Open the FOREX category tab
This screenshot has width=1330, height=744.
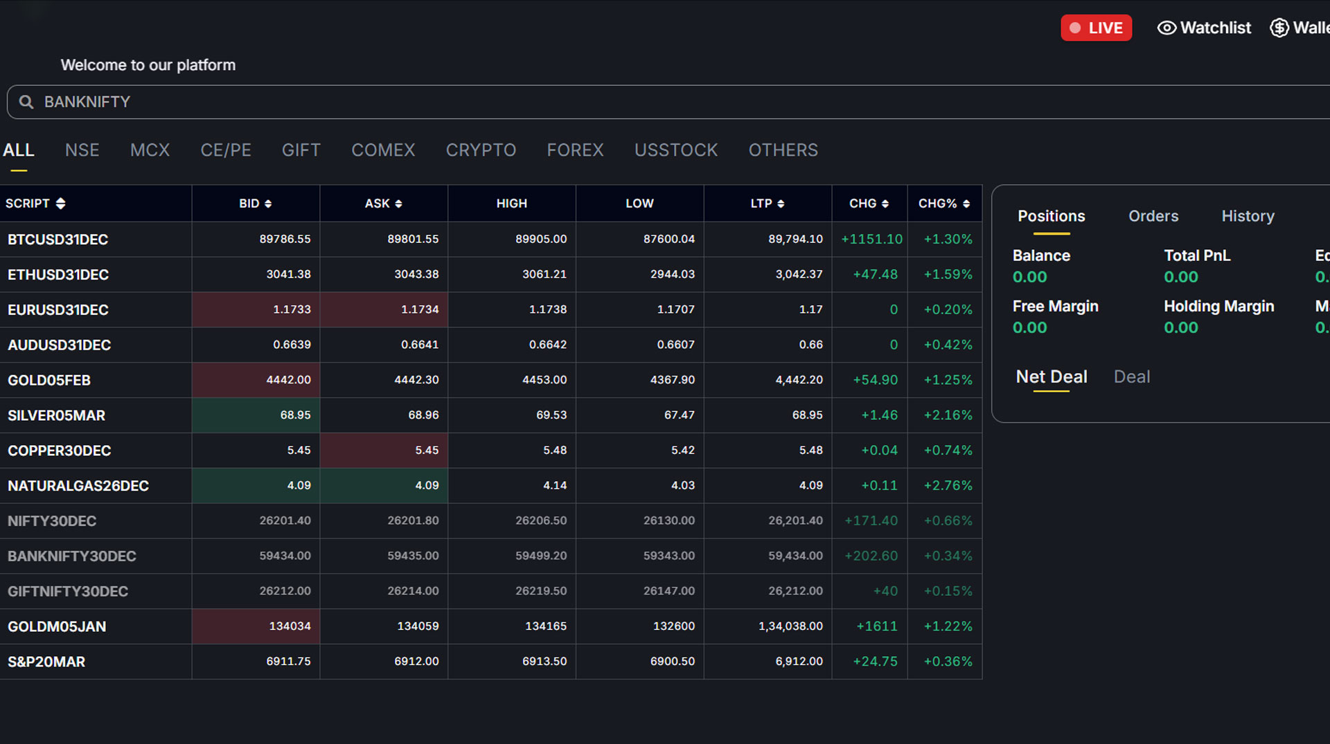[x=575, y=150]
